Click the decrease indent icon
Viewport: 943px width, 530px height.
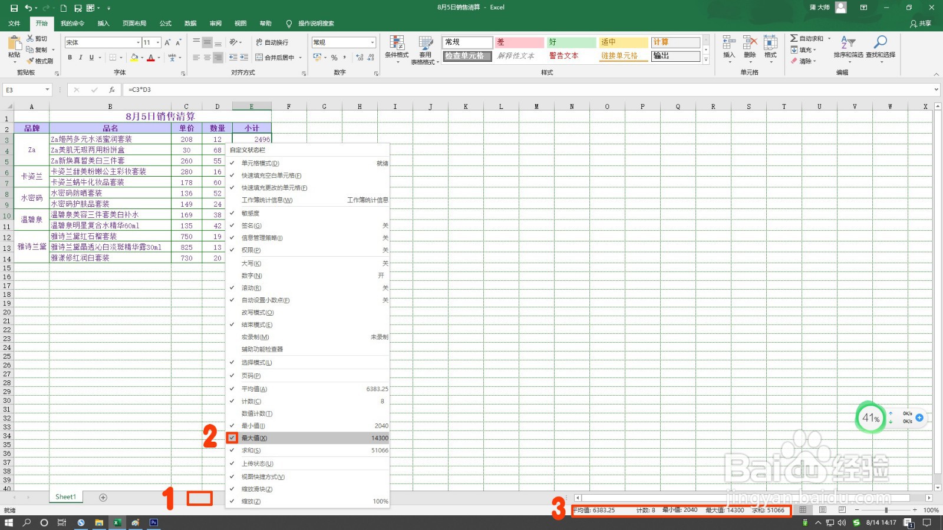tap(233, 57)
